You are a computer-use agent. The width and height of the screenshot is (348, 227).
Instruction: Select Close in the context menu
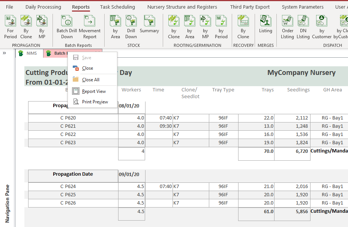(x=88, y=68)
